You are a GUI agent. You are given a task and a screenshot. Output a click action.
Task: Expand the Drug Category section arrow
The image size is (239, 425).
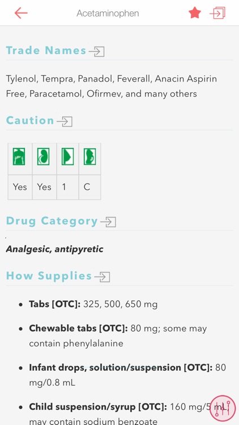click(108, 222)
